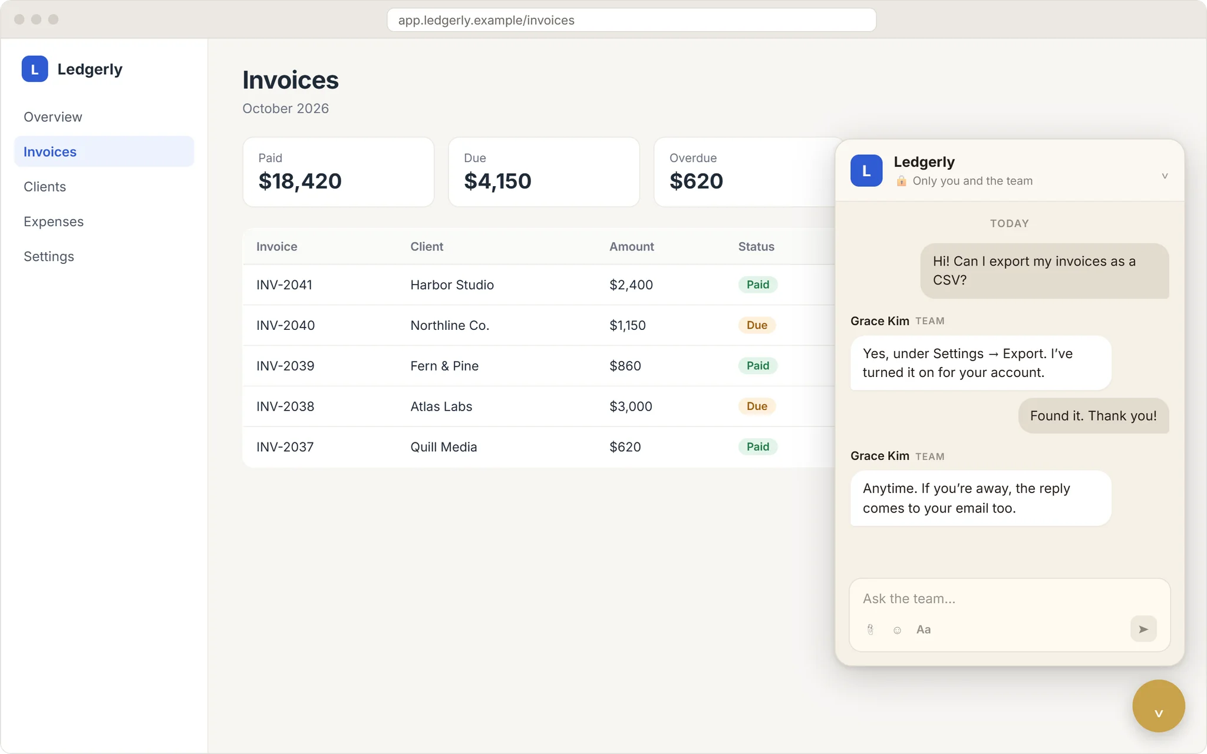This screenshot has width=1207, height=754.
Task: Click Quill Media client cell
Action: tap(443, 447)
